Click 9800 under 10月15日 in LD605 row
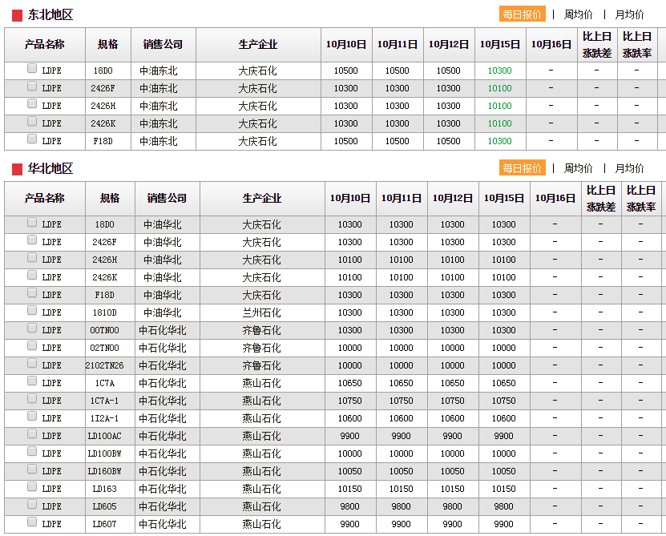Image resolution: width=666 pixels, height=536 pixels. pos(504,506)
